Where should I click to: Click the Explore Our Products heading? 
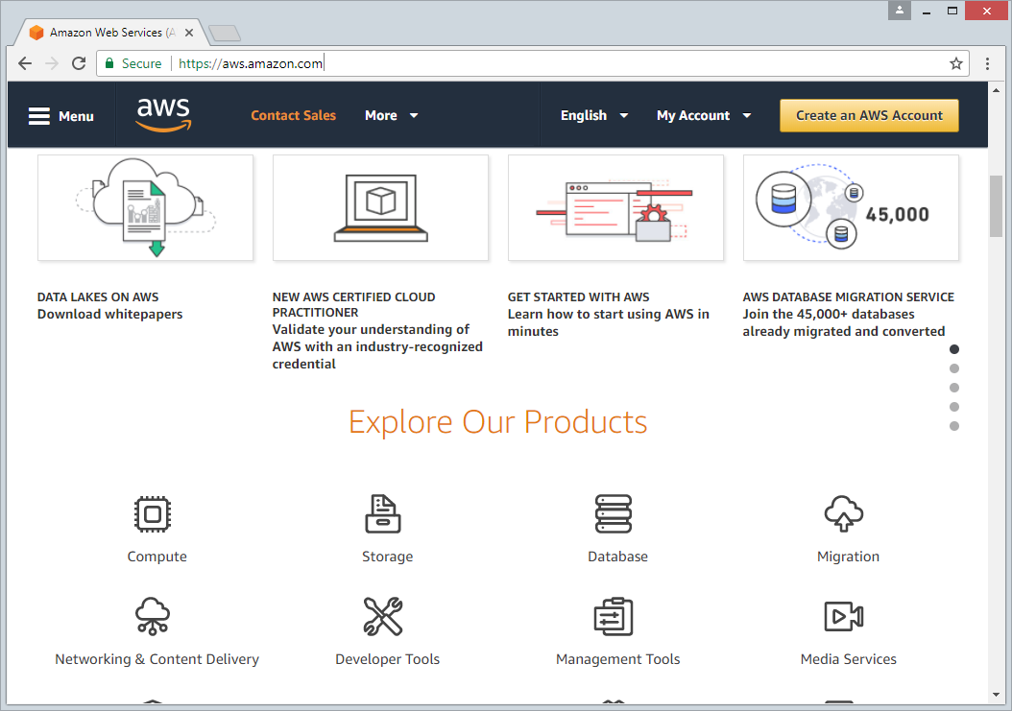497,422
